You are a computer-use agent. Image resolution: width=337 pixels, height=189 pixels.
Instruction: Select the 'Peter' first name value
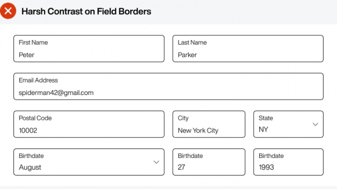click(x=26, y=55)
